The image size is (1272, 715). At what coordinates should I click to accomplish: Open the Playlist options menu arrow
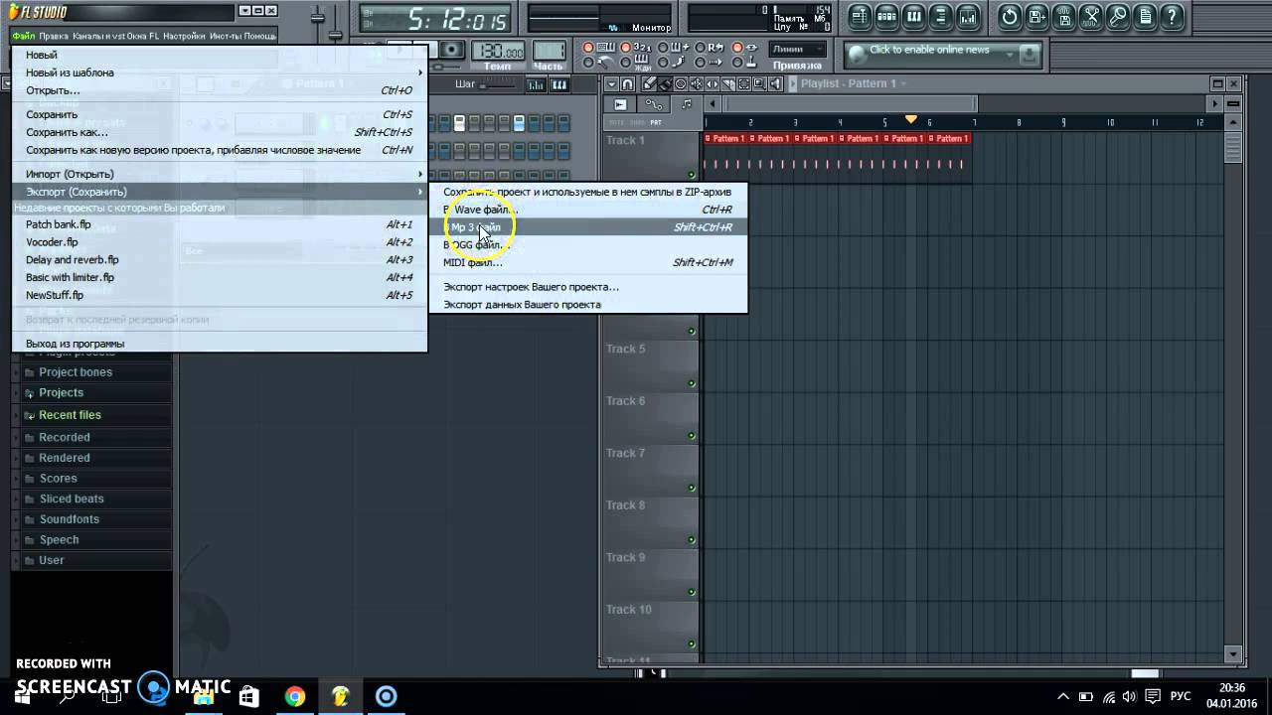(611, 83)
